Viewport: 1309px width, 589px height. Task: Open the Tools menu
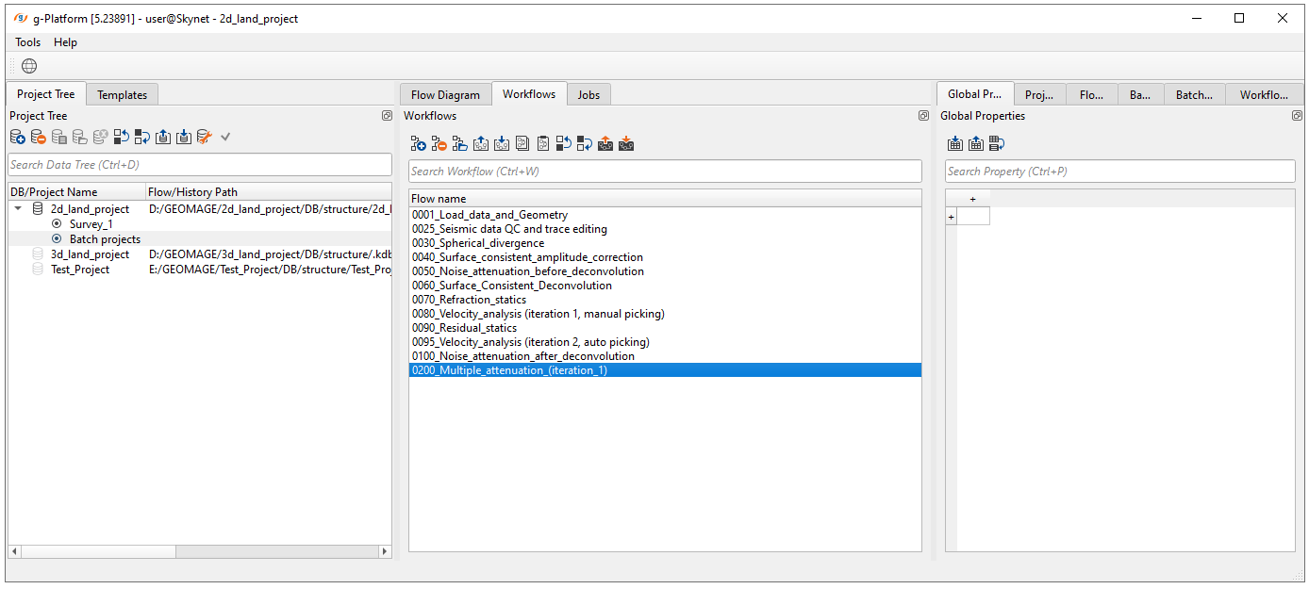27,42
